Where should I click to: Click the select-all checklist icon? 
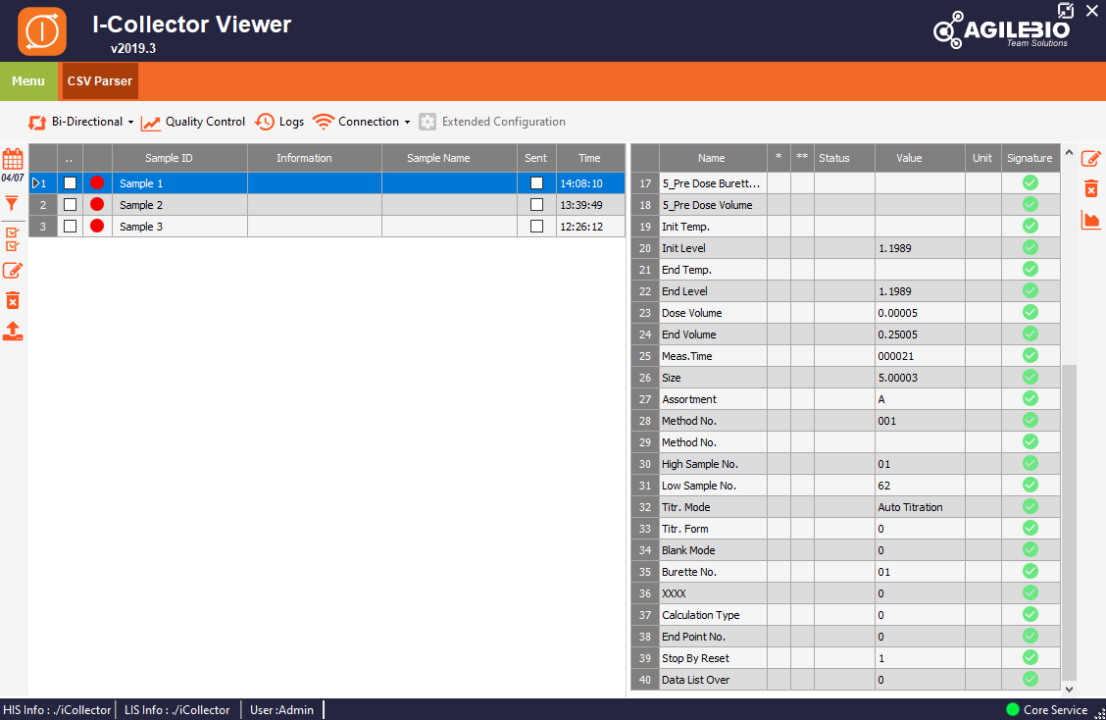pos(12,239)
